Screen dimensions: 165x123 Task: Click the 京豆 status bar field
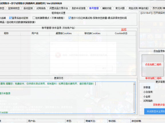75,121
